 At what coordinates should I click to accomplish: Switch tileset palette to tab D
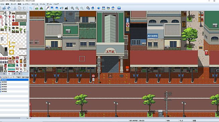click(14, 74)
